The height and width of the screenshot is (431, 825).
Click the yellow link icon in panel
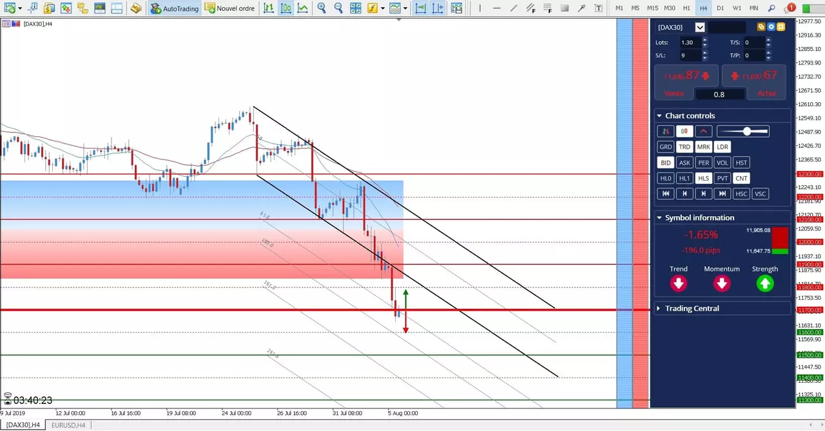pyautogui.click(x=761, y=27)
